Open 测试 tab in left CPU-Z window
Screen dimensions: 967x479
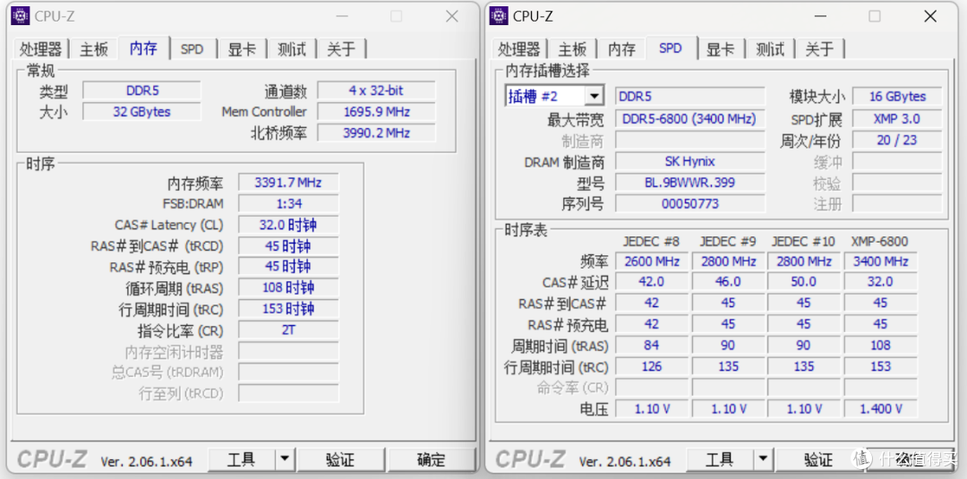click(292, 49)
